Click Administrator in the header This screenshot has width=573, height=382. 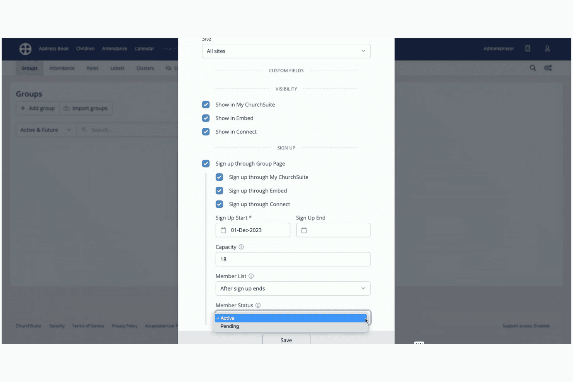[x=499, y=49]
